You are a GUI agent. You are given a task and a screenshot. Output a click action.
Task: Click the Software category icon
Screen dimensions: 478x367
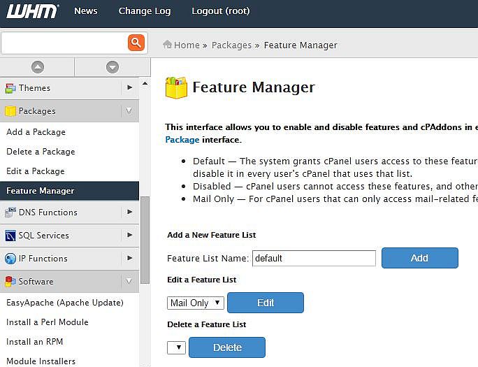coord(10,282)
